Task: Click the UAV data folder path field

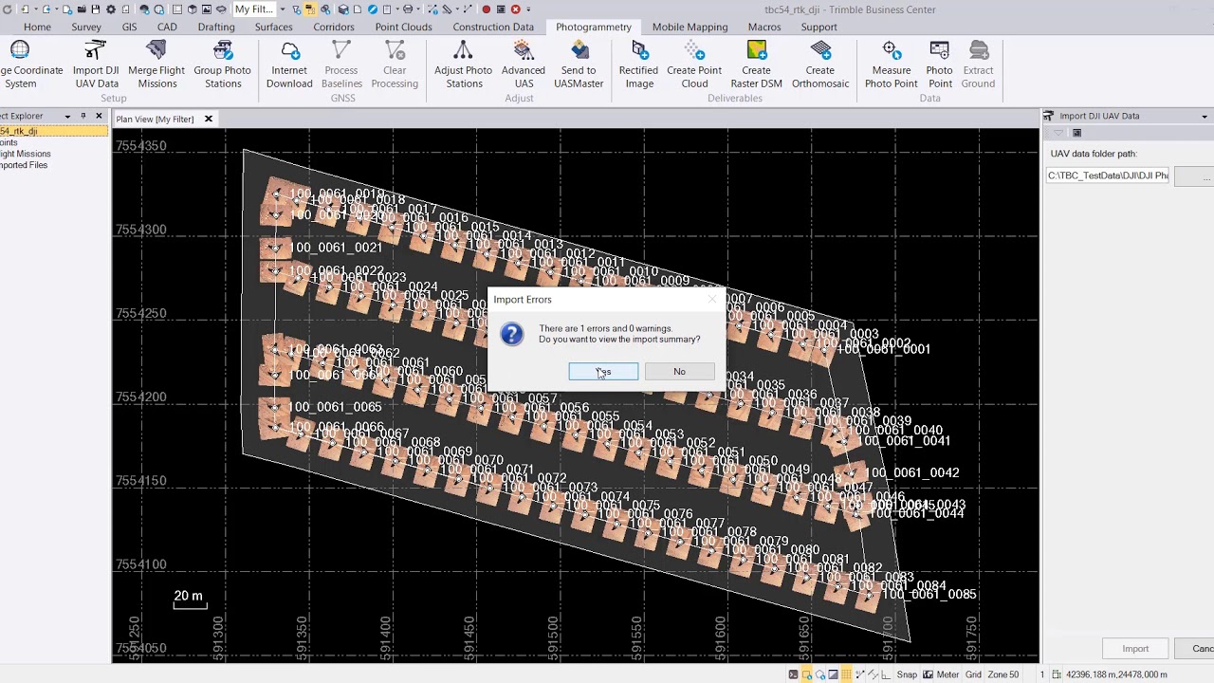Action: click(1108, 175)
